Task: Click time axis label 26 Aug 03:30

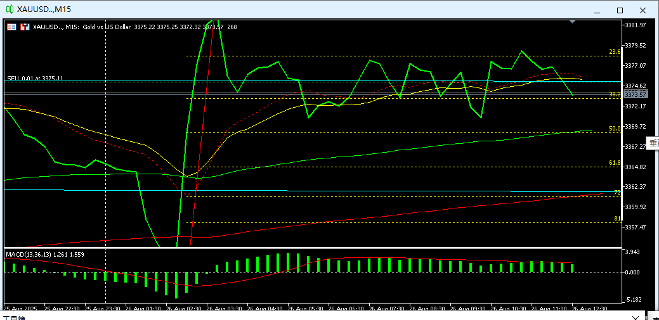Action: [x=225, y=309]
